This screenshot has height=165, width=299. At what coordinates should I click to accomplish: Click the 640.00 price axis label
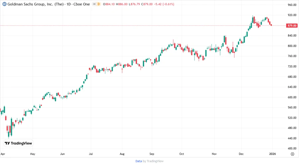tap(292, 87)
